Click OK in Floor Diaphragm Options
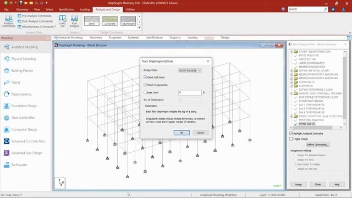 182,133
